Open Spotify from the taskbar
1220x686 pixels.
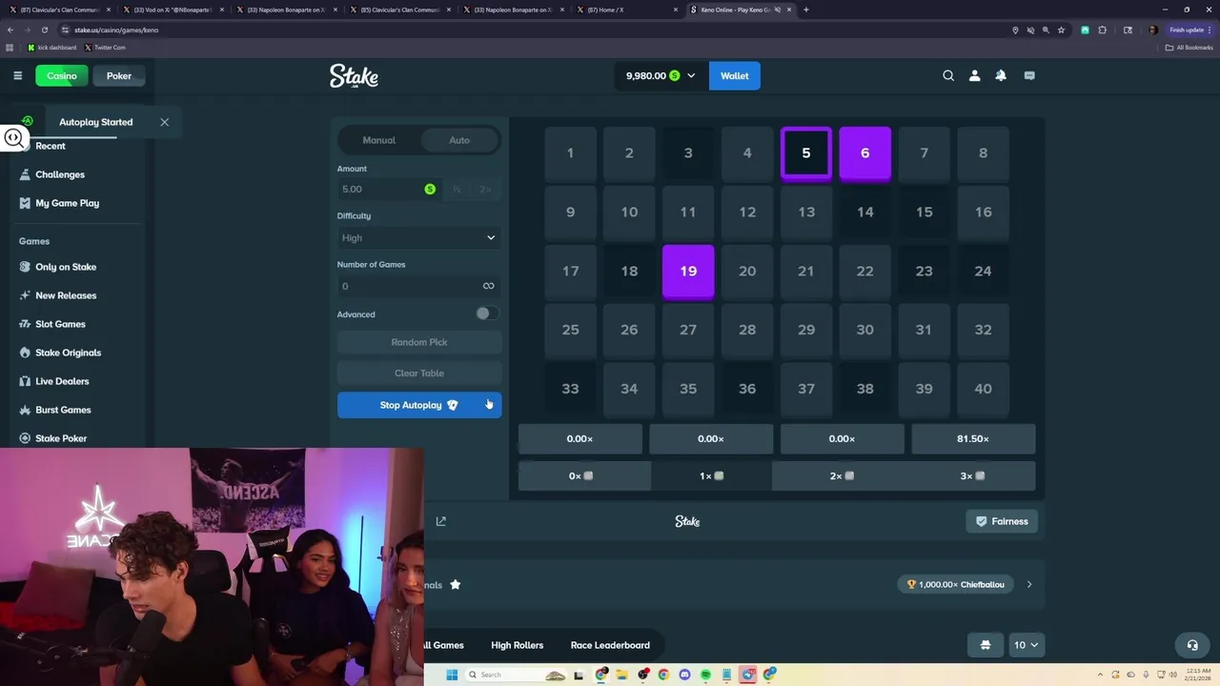(x=705, y=675)
